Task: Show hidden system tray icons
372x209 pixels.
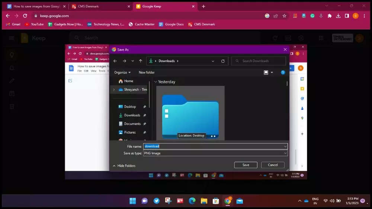Action: pos(299,201)
